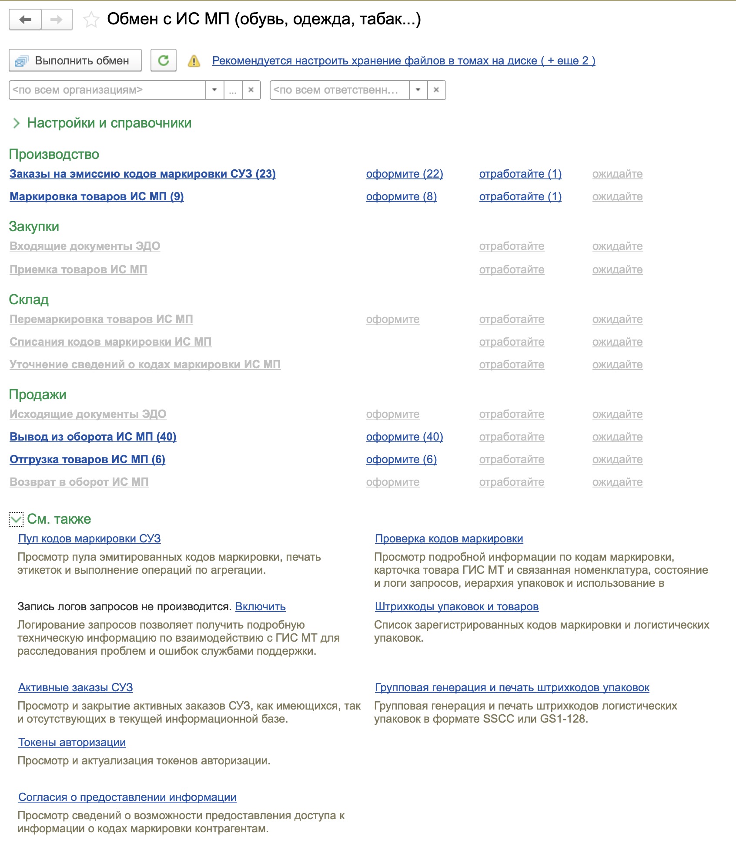The width and height of the screenshot is (736, 841).
Task: Click the Склад section heading
Action: pos(29,300)
